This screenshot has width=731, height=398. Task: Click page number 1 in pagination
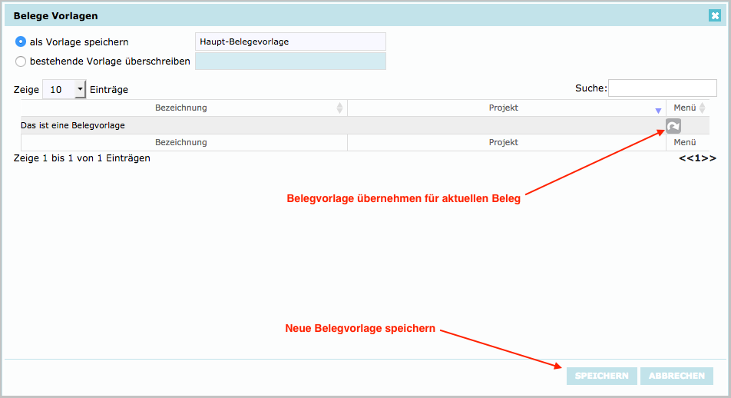click(x=698, y=159)
